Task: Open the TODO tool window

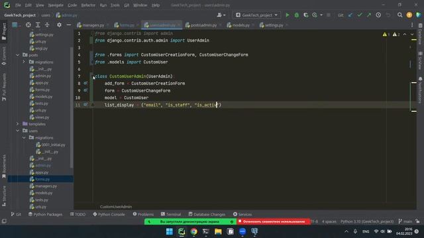Action: pyautogui.click(x=78, y=214)
